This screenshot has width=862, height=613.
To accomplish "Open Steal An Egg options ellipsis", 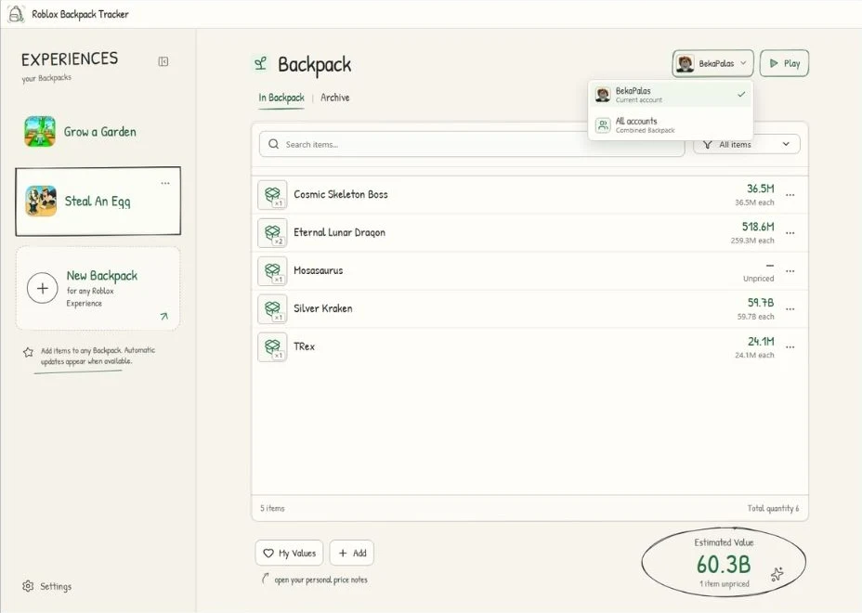I will (x=165, y=183).
